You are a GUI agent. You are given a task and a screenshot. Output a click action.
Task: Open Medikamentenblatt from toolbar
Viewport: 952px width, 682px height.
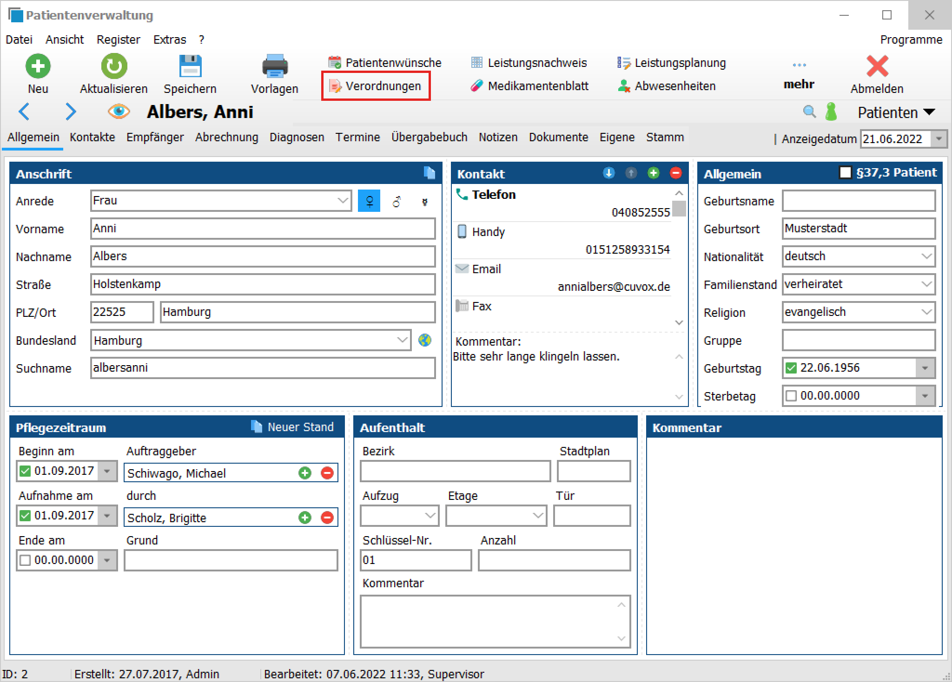[529, 86]
